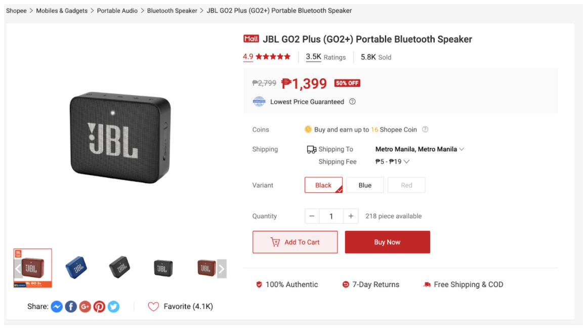Click the Buy Now button
This screenshot has height=330, width=588.
pyautogui.click(x=388, y=242)
